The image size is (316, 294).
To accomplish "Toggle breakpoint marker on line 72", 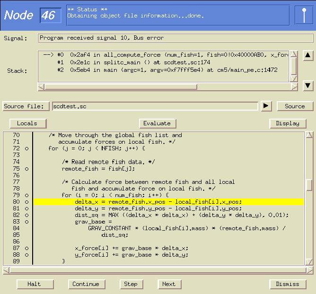I will coord(27,148).
